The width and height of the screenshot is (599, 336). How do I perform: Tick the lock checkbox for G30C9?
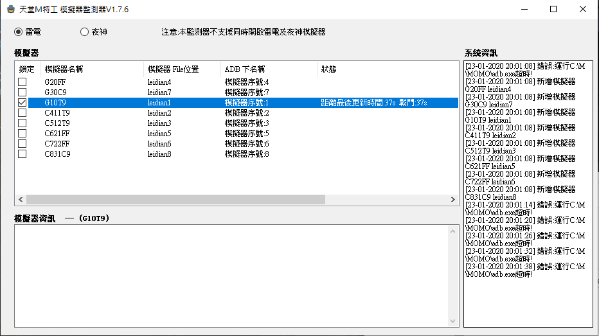tap(22, 92)
